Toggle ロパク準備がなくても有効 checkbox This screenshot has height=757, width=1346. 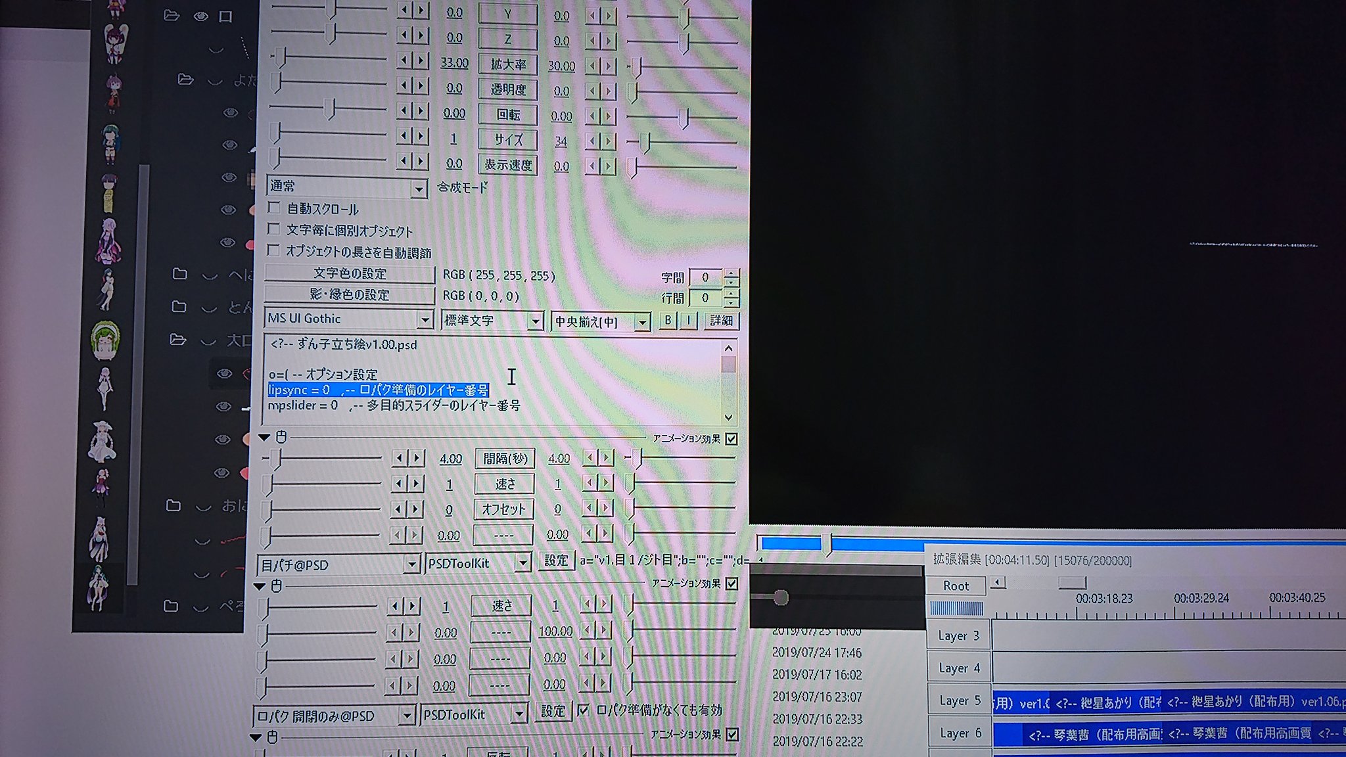pyautogui.click(x=583, y=710)
